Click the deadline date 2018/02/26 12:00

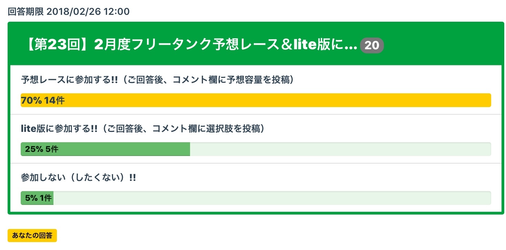[88, 12]
